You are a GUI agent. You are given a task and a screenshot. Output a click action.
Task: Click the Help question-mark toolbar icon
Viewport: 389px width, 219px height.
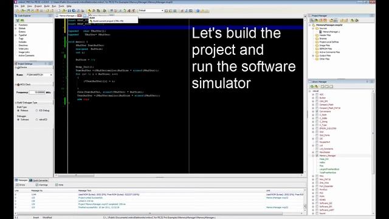pos(198,11)
